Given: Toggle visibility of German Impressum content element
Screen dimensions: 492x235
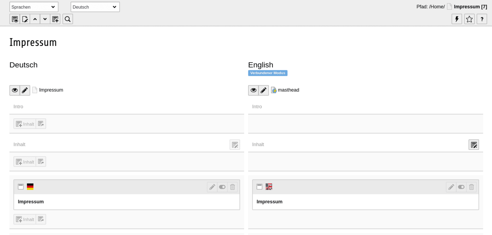Looking at the screenshot, I should click(222, 187).
